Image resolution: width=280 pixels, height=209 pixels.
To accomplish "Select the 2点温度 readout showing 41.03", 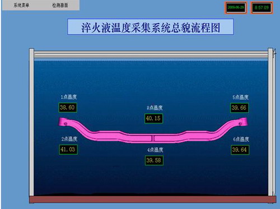I will point(68,150).
